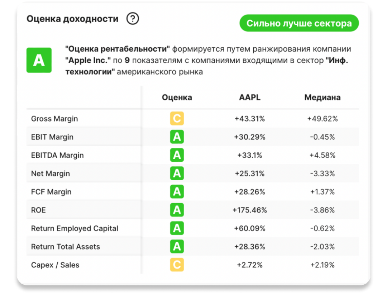Select the 'AAPL' column header
This screenshot has height=299, width=387.
250,98
